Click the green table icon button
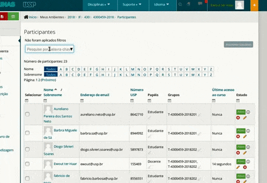Viewport: 267px width, 183px height. pyautogui.click(x=13, y=16)
